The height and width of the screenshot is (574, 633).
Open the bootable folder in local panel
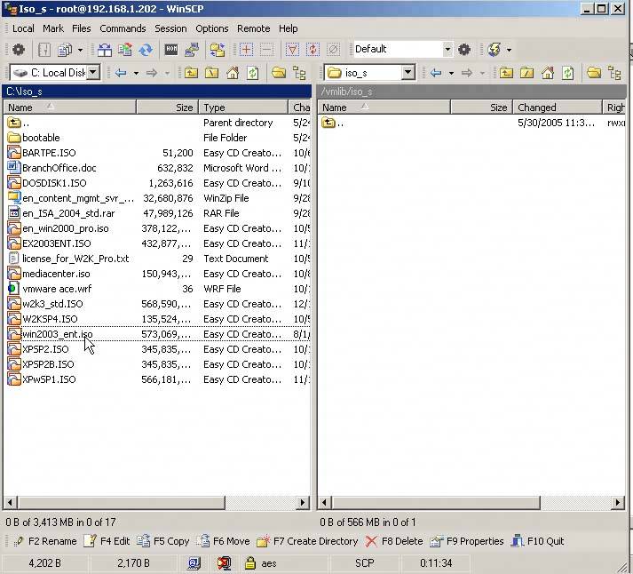pyautogui.click(x=41, y=138)
